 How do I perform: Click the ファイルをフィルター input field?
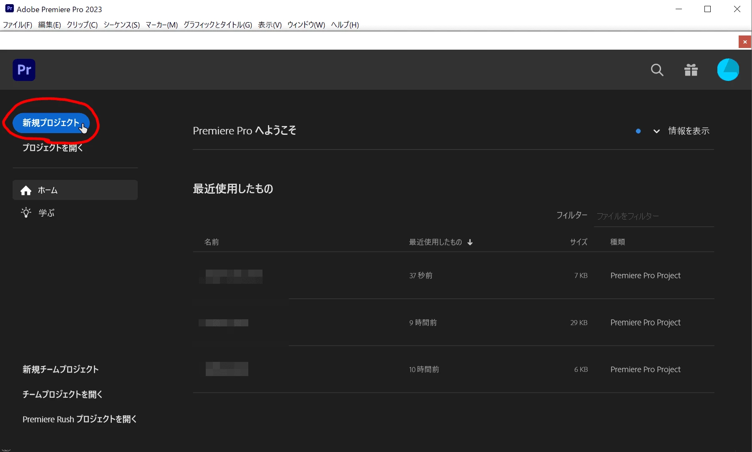pyautogui.click(x=654, y=216)
